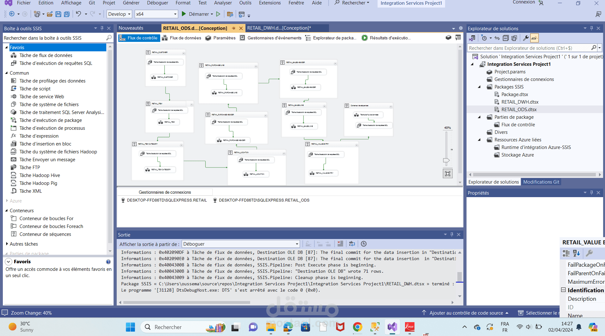Switch to the RETAIL_DWH.d...[Conception]* tab
The image size is (605, 336).
point(279,28)
